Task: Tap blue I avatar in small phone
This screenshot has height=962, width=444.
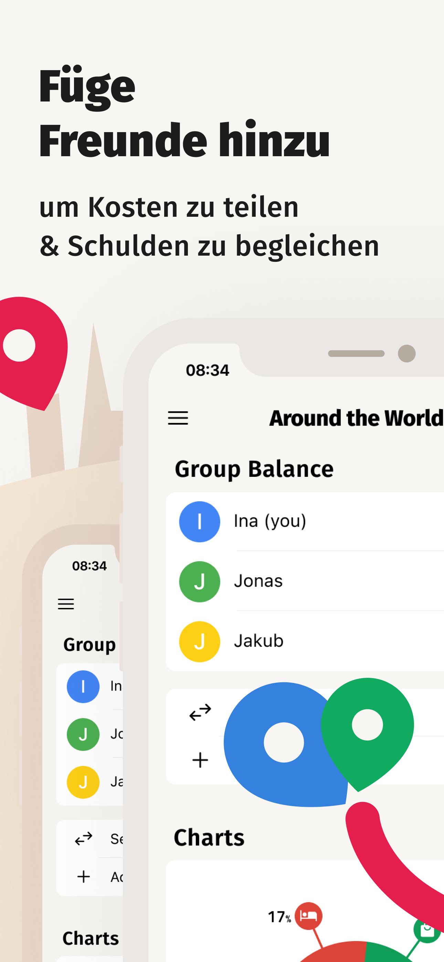Action: click(x=83, y=686)
